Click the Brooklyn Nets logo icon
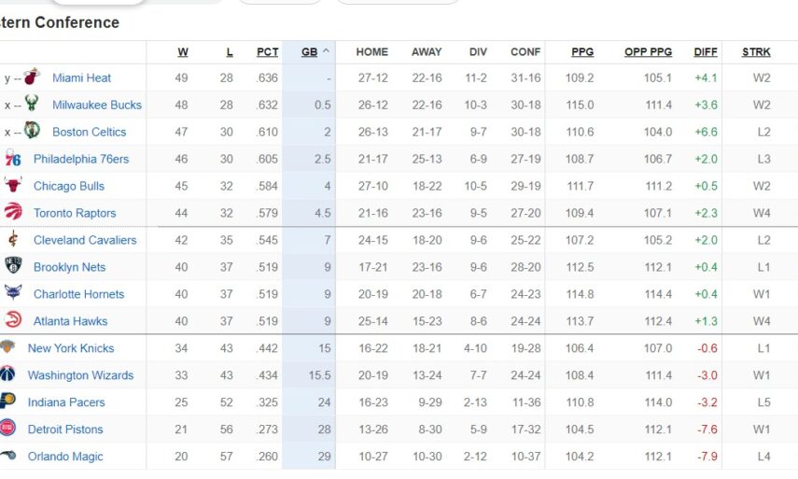798x479 pixels. [13, 267]
